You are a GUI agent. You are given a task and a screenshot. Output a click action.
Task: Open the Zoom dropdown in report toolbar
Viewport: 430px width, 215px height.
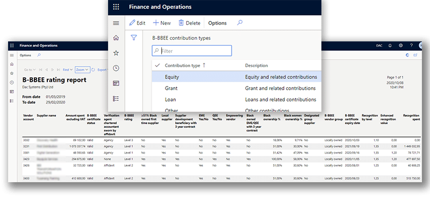tap(83, 69)
